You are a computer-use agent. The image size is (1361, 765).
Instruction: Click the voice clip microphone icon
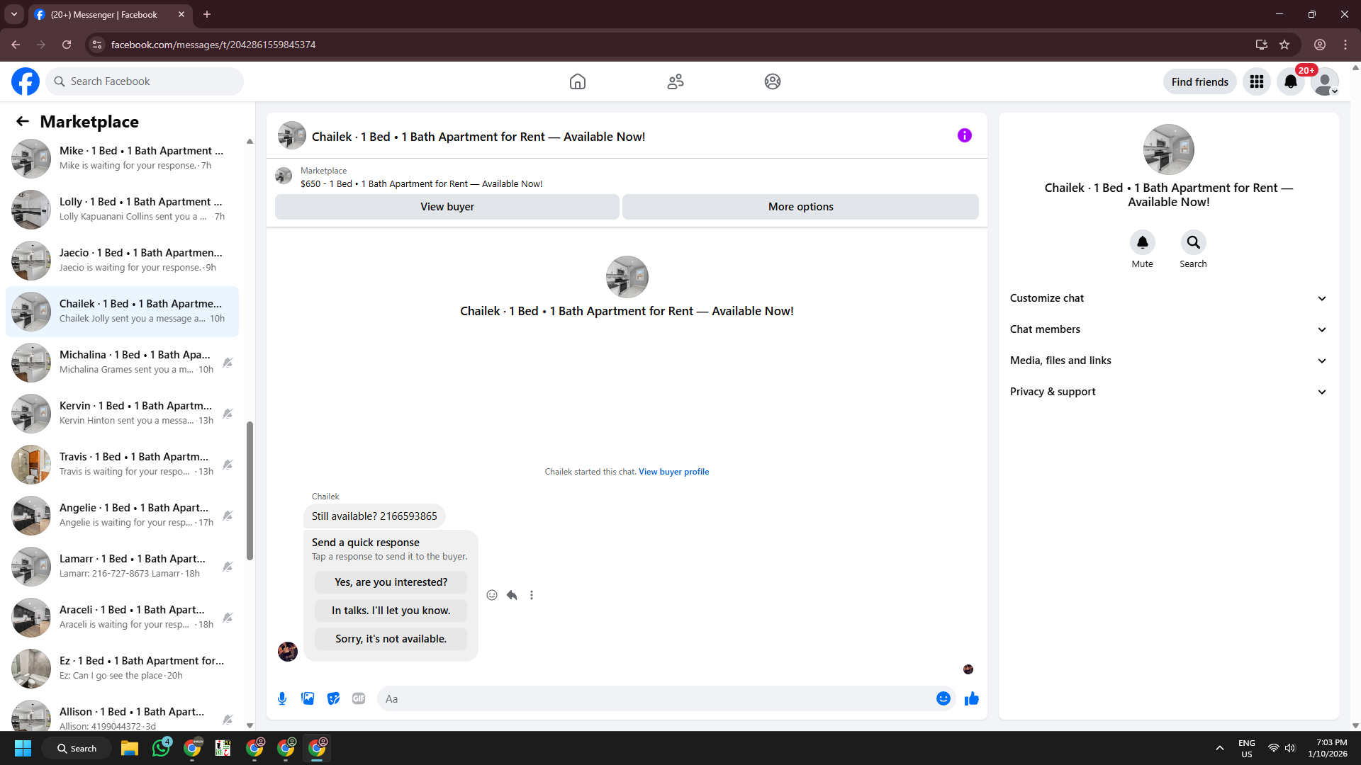click(x=282, y=698)
